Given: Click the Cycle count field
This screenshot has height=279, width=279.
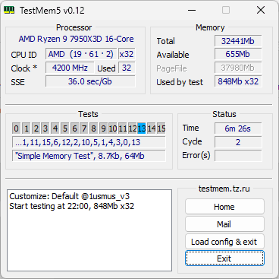Looking at the screenshot, I should click(238, 142).
